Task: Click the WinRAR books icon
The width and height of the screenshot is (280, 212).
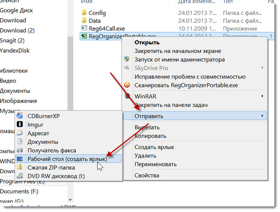Action: pyautogui.click(x=127, y=96)
